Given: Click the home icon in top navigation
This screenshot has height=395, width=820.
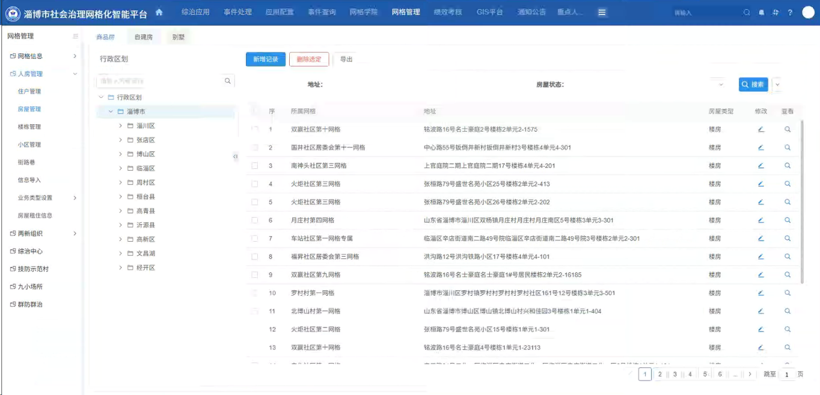Looking at the screenshot, I should pos(159,12).
